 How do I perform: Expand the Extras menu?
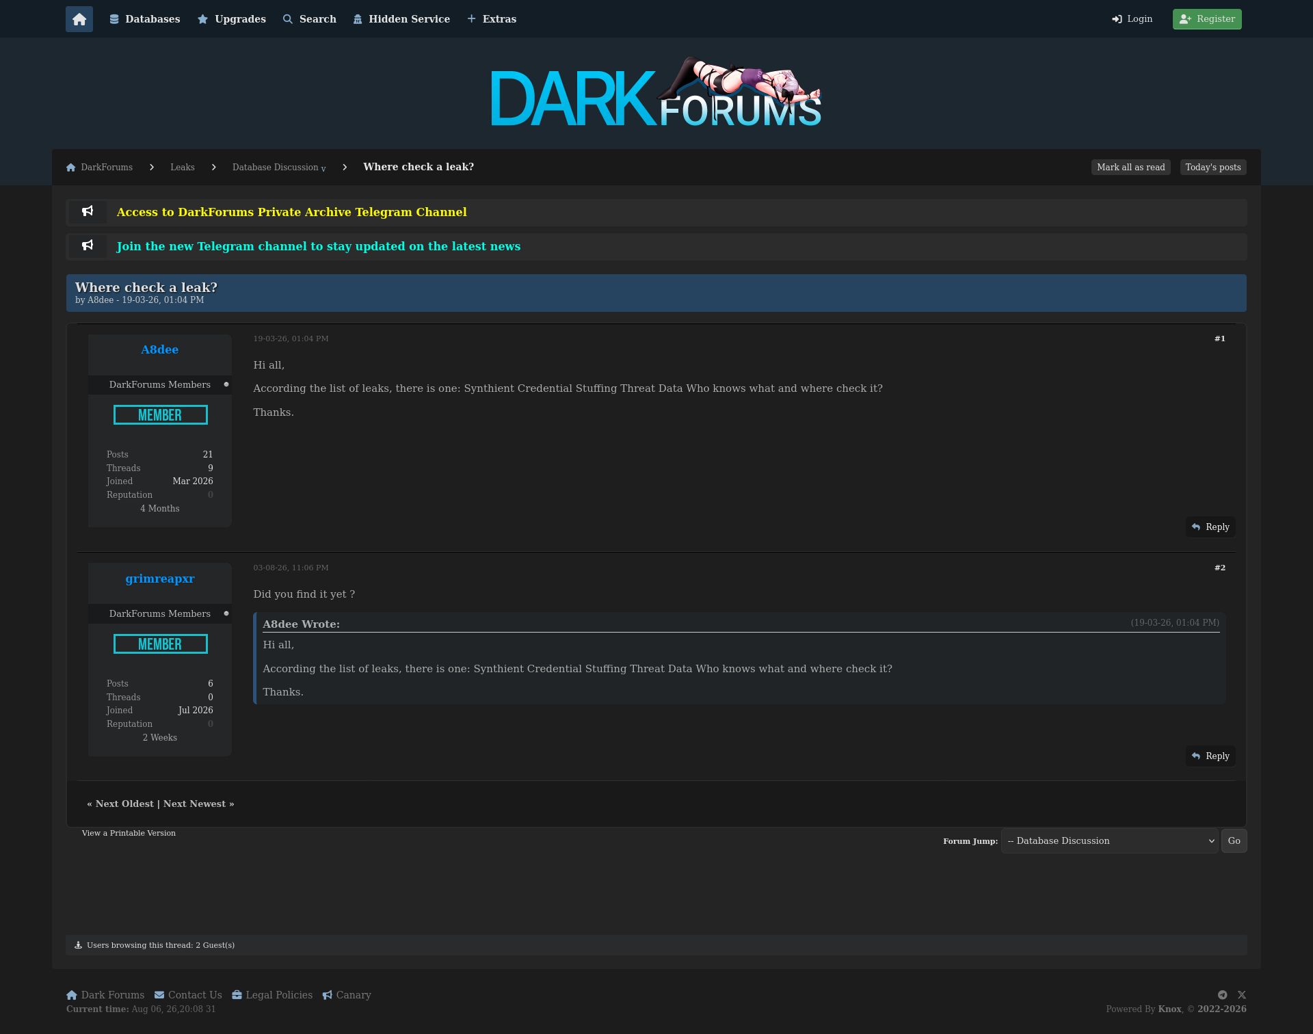coord(492,19)
